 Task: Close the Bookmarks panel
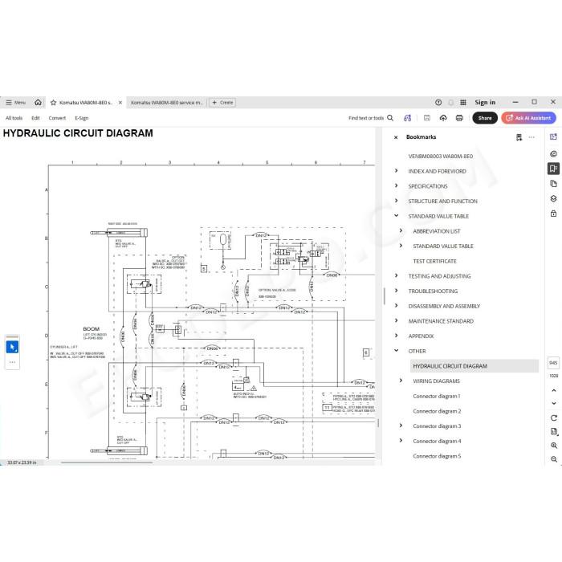pyautogui.click(x=396, y=137)
